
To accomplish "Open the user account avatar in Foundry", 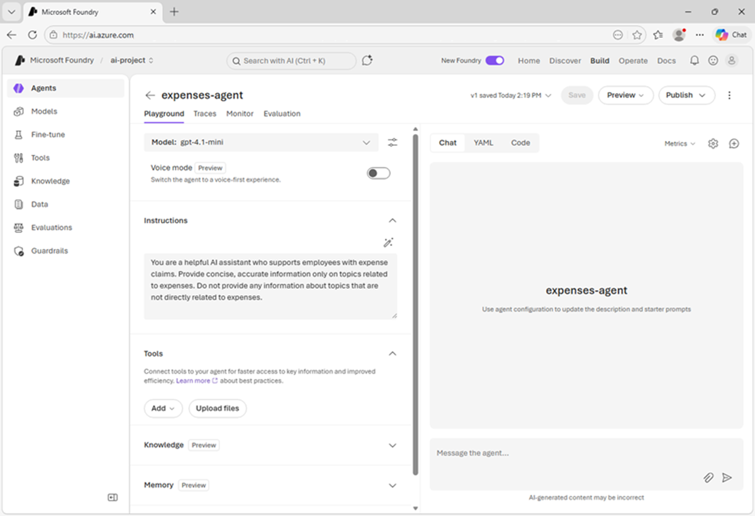I will pyautogui.click(x=731, y=60).
